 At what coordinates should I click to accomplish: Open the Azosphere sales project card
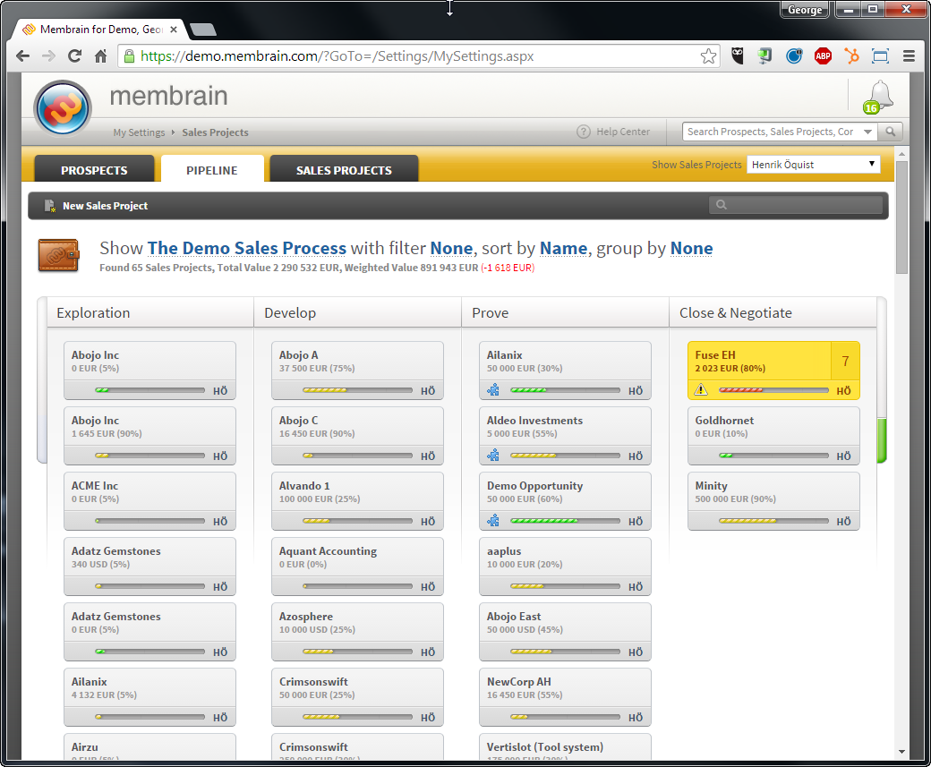point(357,632)
